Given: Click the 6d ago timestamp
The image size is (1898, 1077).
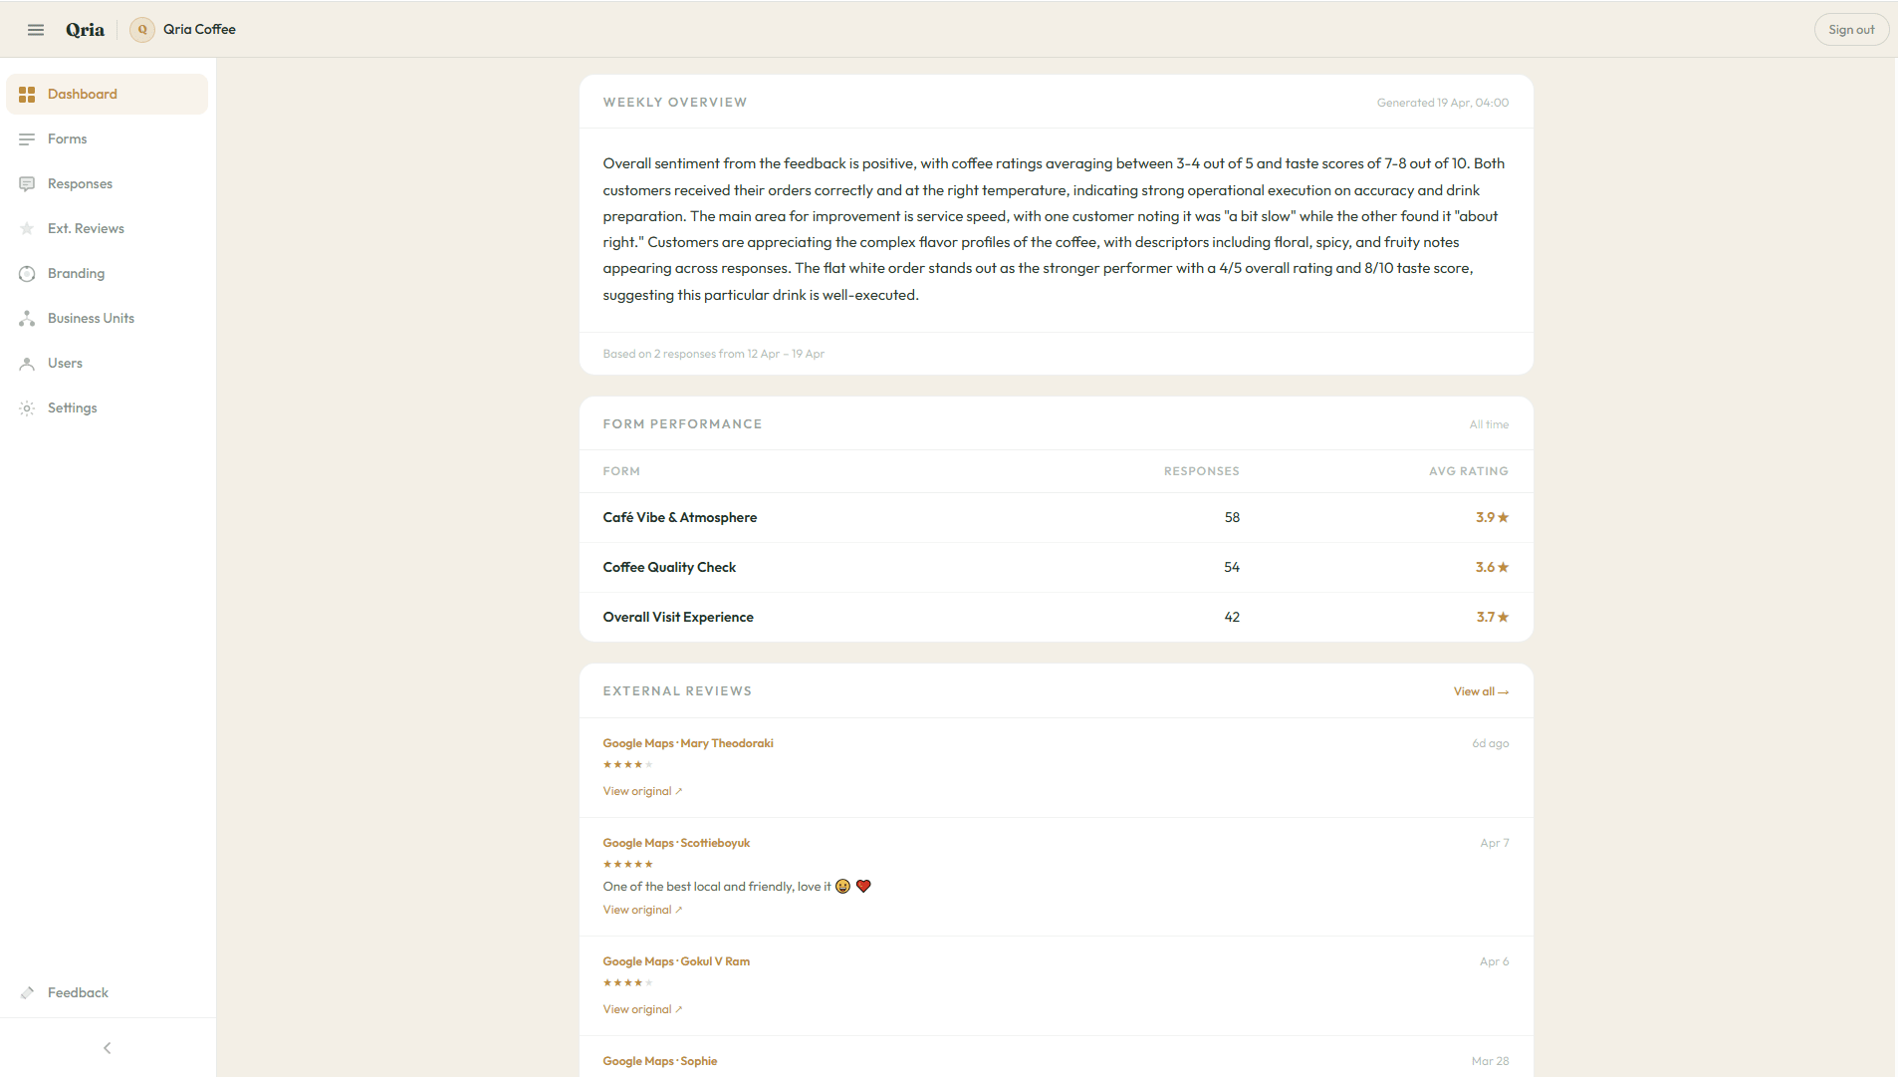Looking at the screenshot, I should coord(1491,744).
